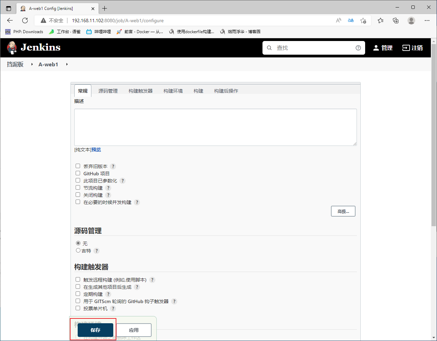
Task: Show help for 定期构建 option
Action: click(x=108, y=294)
